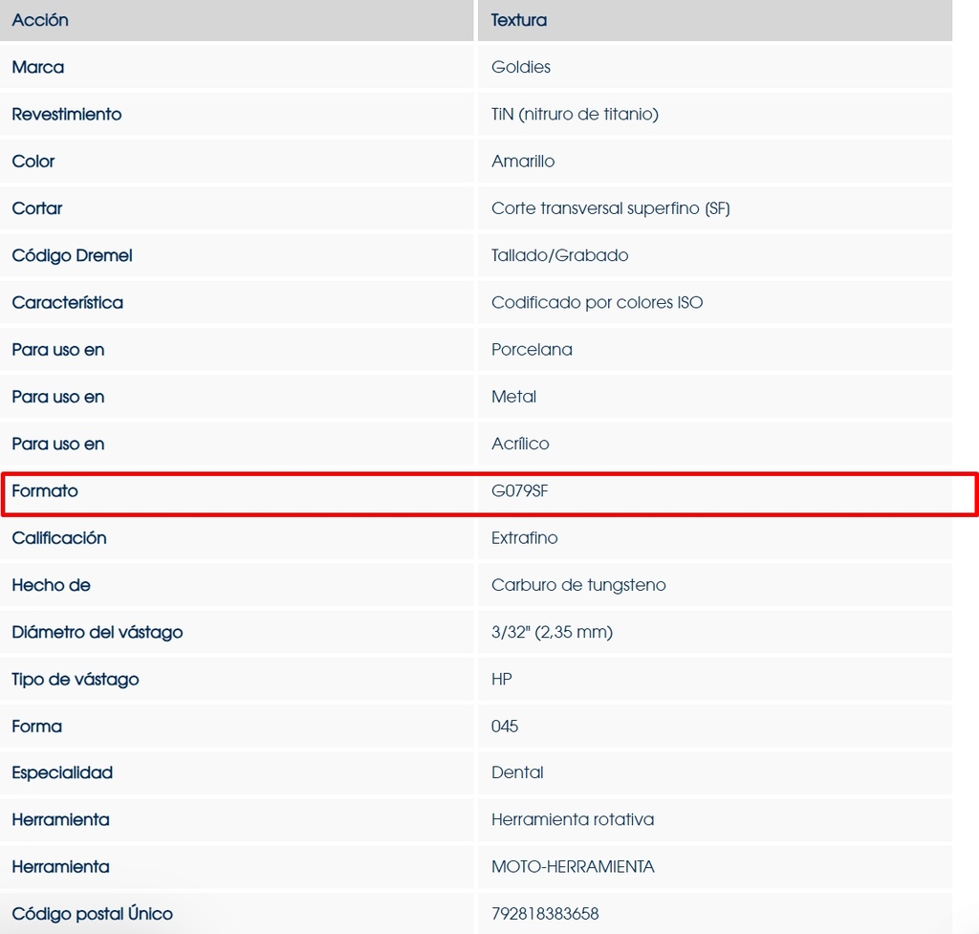Select Corte transversal superfino (SF) text
The width and height of the screenshot is (979, 934).
610,208
